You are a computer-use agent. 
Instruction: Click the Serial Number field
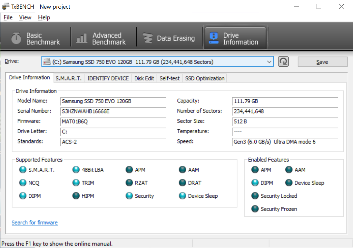pos(113,111)
